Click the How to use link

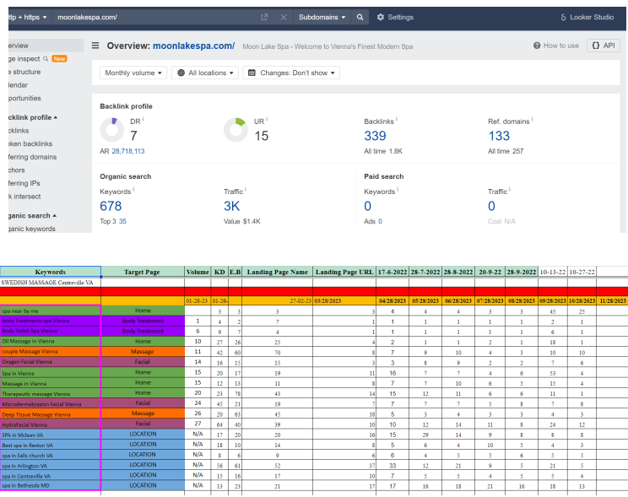[x=560, y=46]
